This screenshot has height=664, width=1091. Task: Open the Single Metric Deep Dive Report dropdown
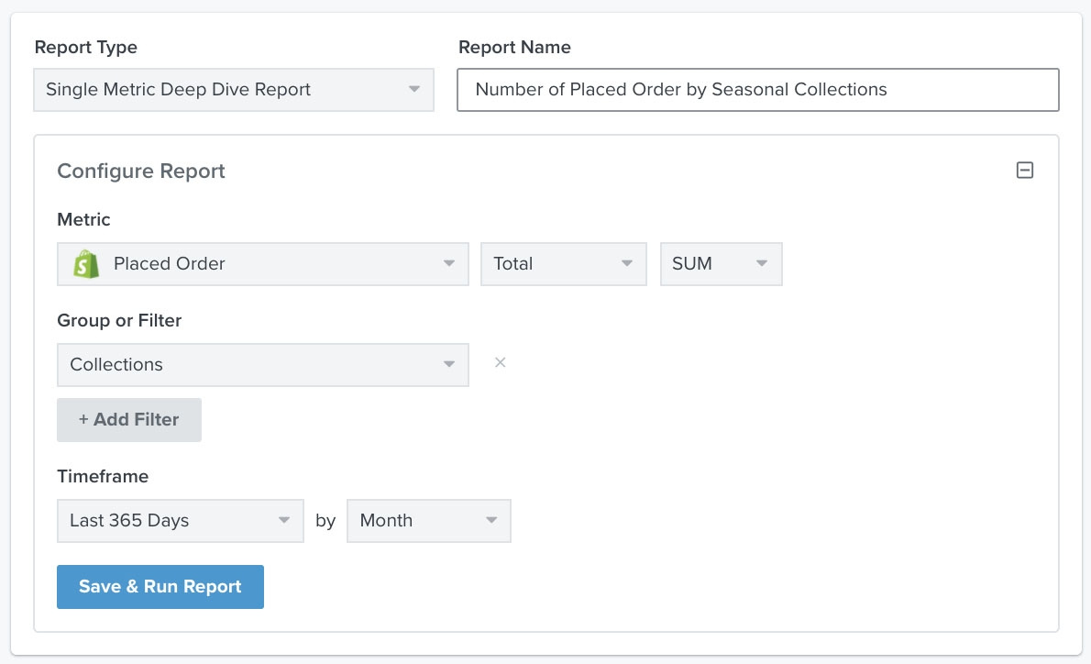(x=220, y=90)
